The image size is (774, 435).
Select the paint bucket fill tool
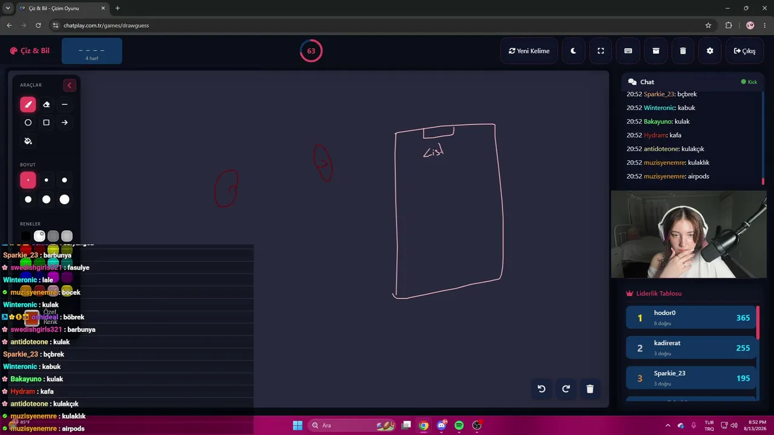click(28, 141)
